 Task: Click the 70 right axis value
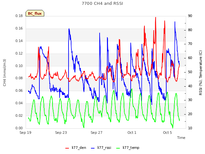pos(190,44)
